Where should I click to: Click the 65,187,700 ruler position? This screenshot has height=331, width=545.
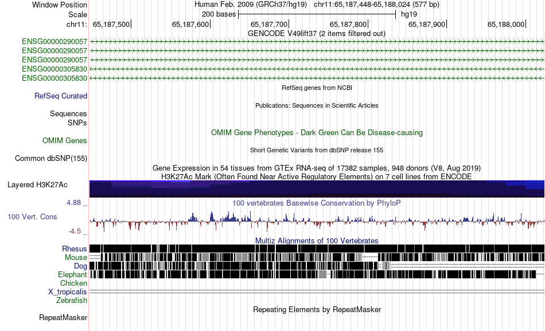270,24
